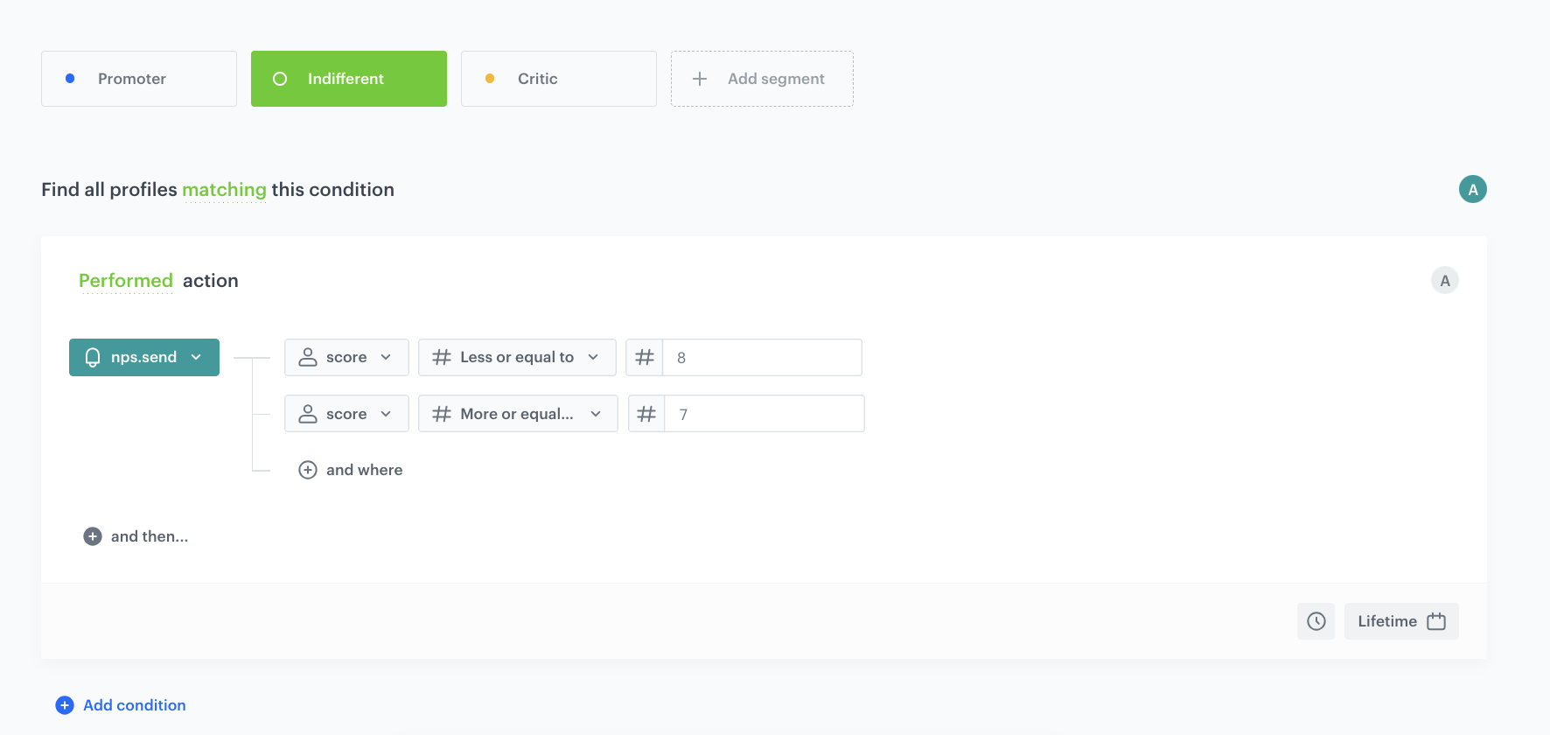This screenshot has width=1550, height=735.
Task: Click the hash icon before the value 8
Action: click(645, 357)
